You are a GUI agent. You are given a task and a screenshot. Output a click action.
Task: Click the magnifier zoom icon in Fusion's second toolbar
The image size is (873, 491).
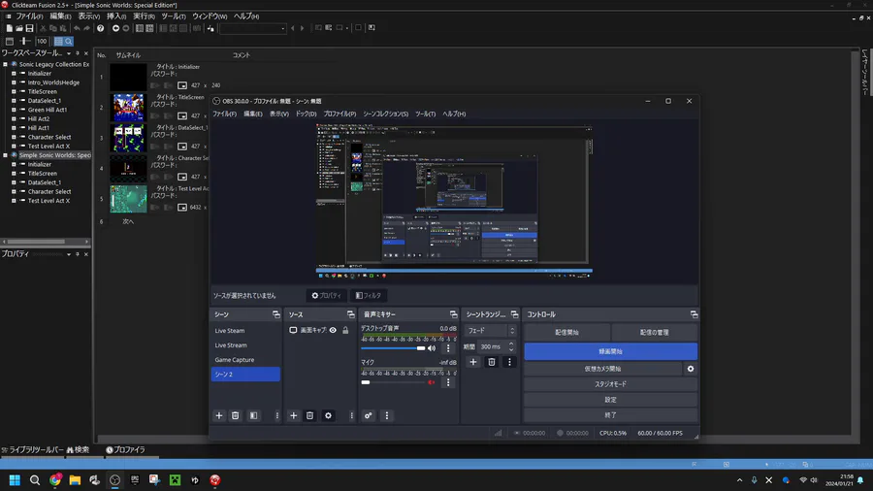click(69, 41)
